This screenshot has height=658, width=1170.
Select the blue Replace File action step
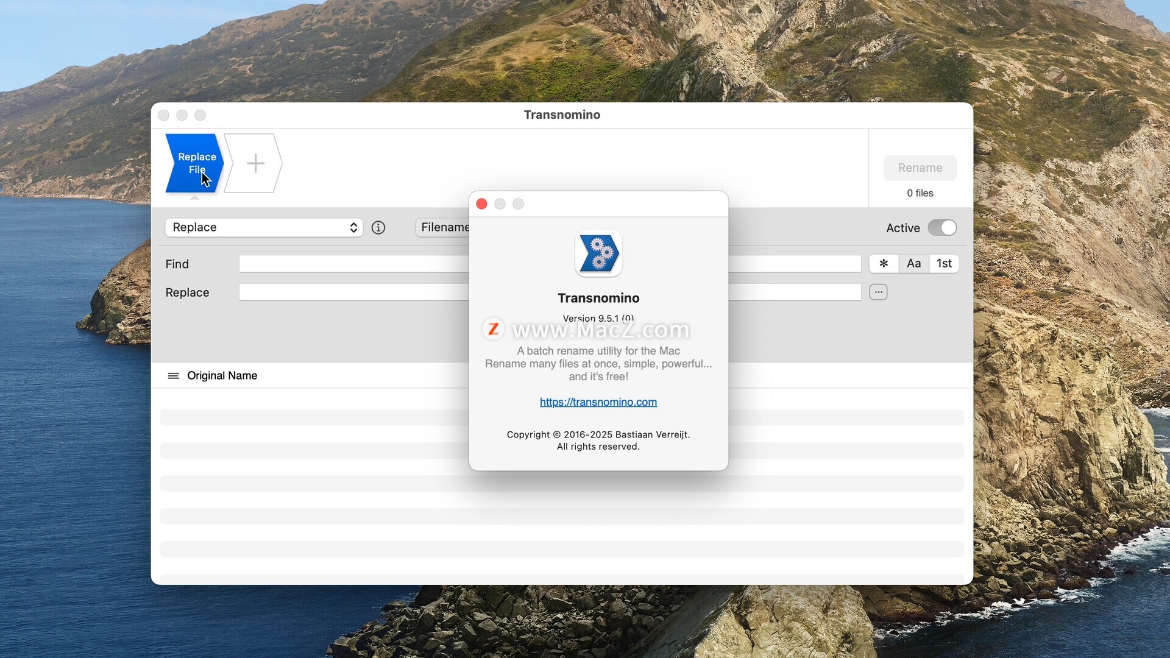[x=194, y=163]
